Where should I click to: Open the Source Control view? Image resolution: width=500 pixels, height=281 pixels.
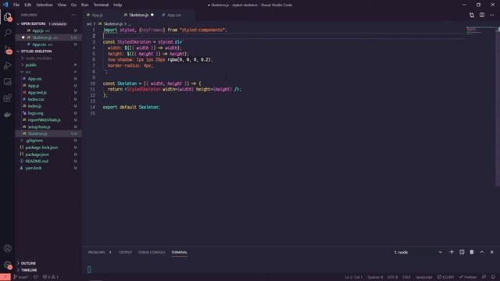point(7,49)
